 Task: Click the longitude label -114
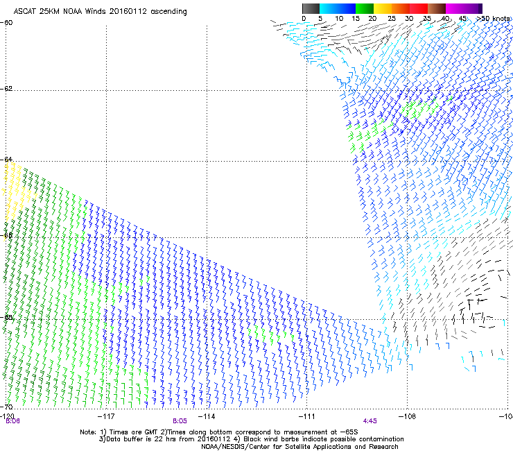point(207,416)
